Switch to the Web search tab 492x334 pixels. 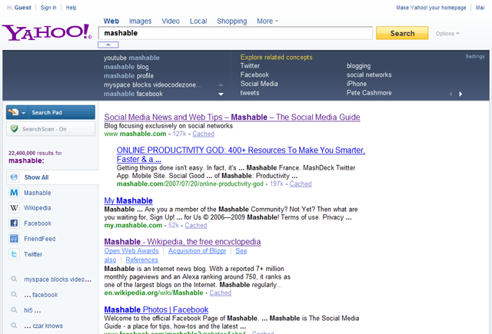[111, 21]
